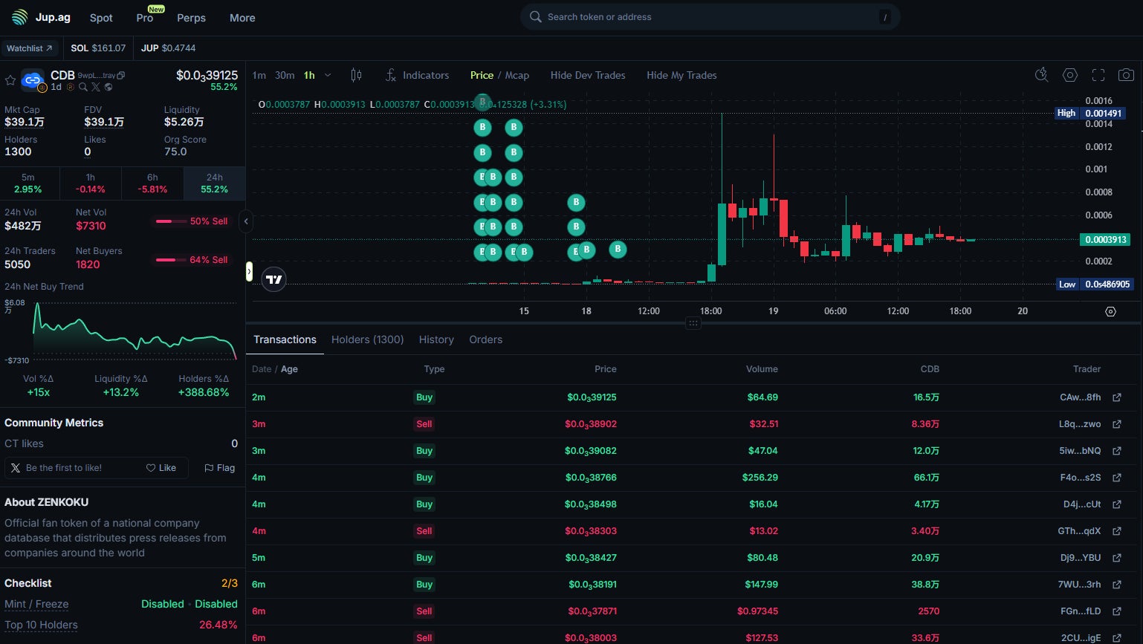This screenshot has width=1143, height=644.
Task: Open the Indicators menu
Action: coord(417,75)
